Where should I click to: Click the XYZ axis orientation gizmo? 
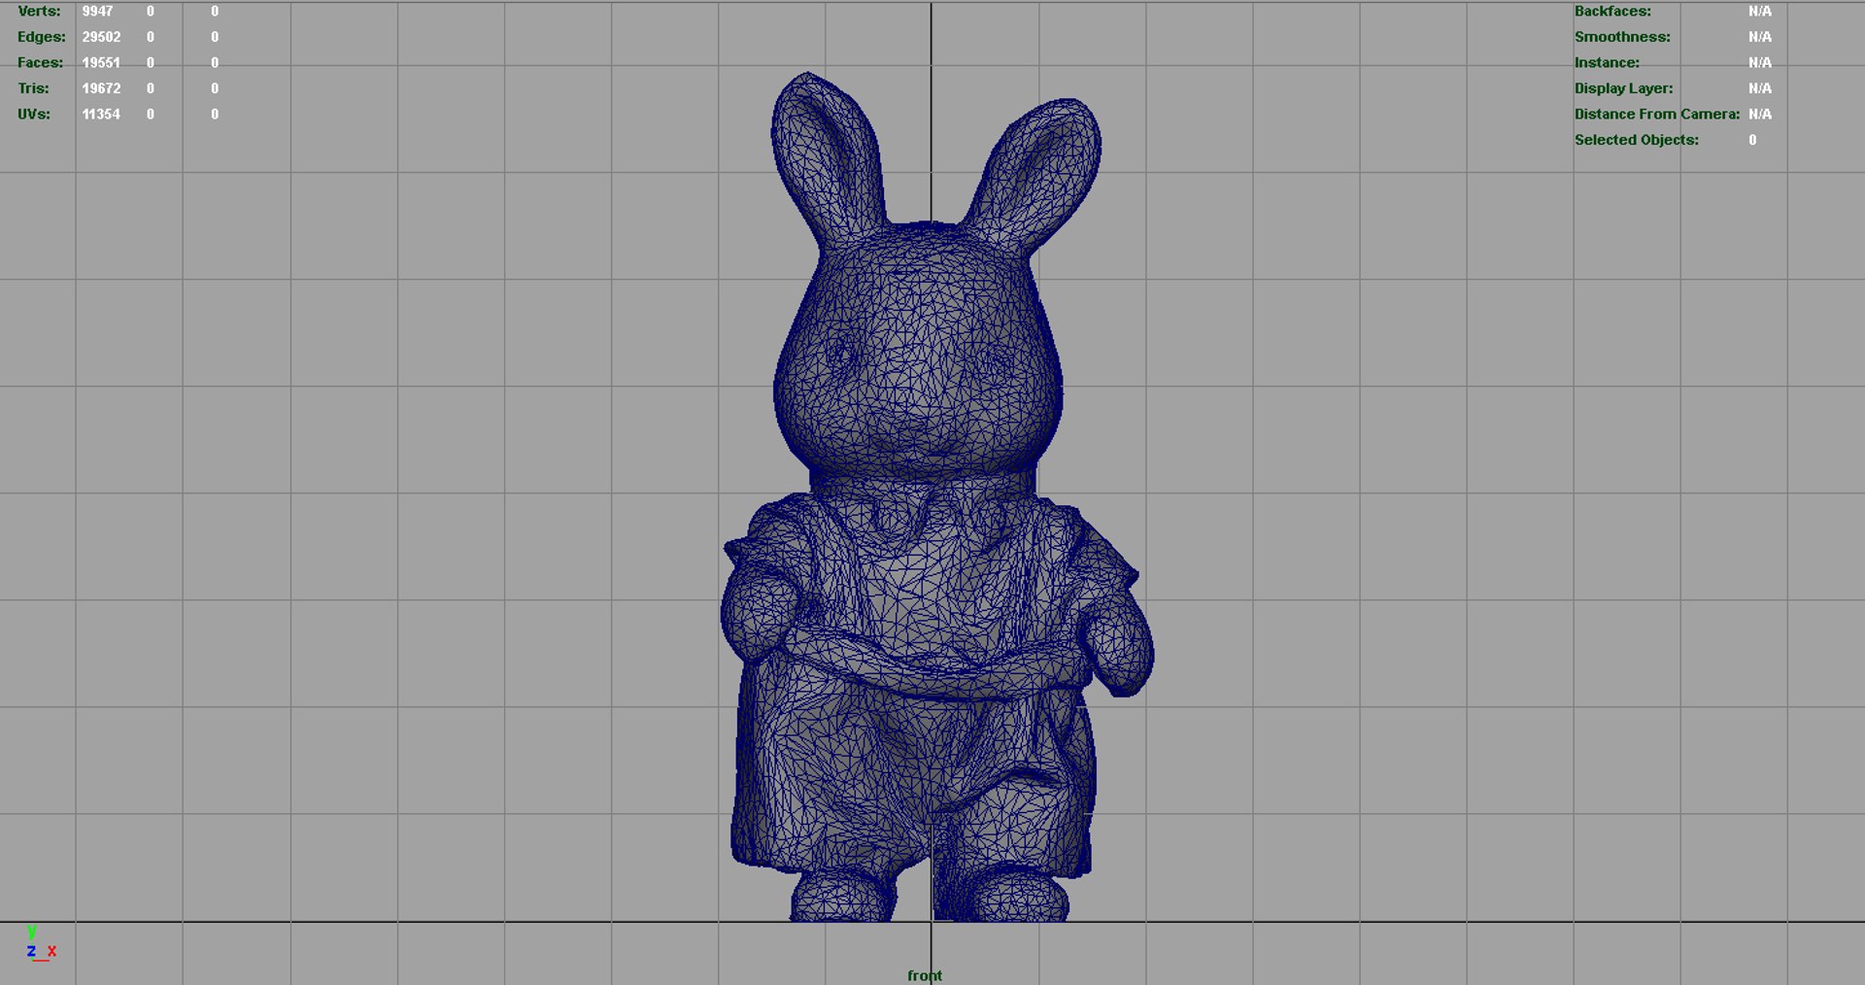[x=41, y=945]
